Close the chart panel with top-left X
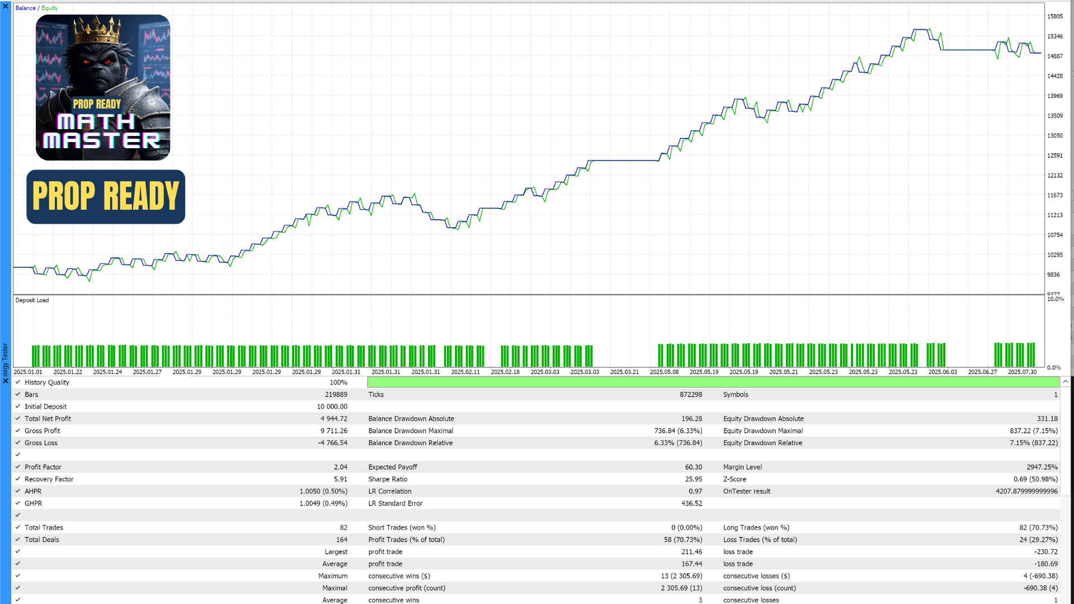1074x604 pixels. [x=6, y=6]
